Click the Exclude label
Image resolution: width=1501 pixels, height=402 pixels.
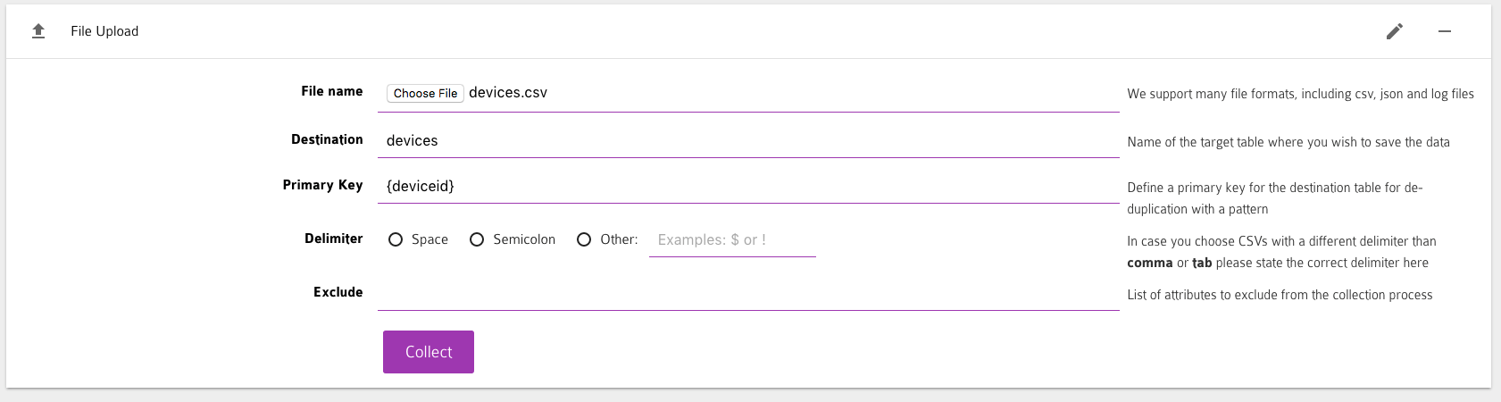338,292
